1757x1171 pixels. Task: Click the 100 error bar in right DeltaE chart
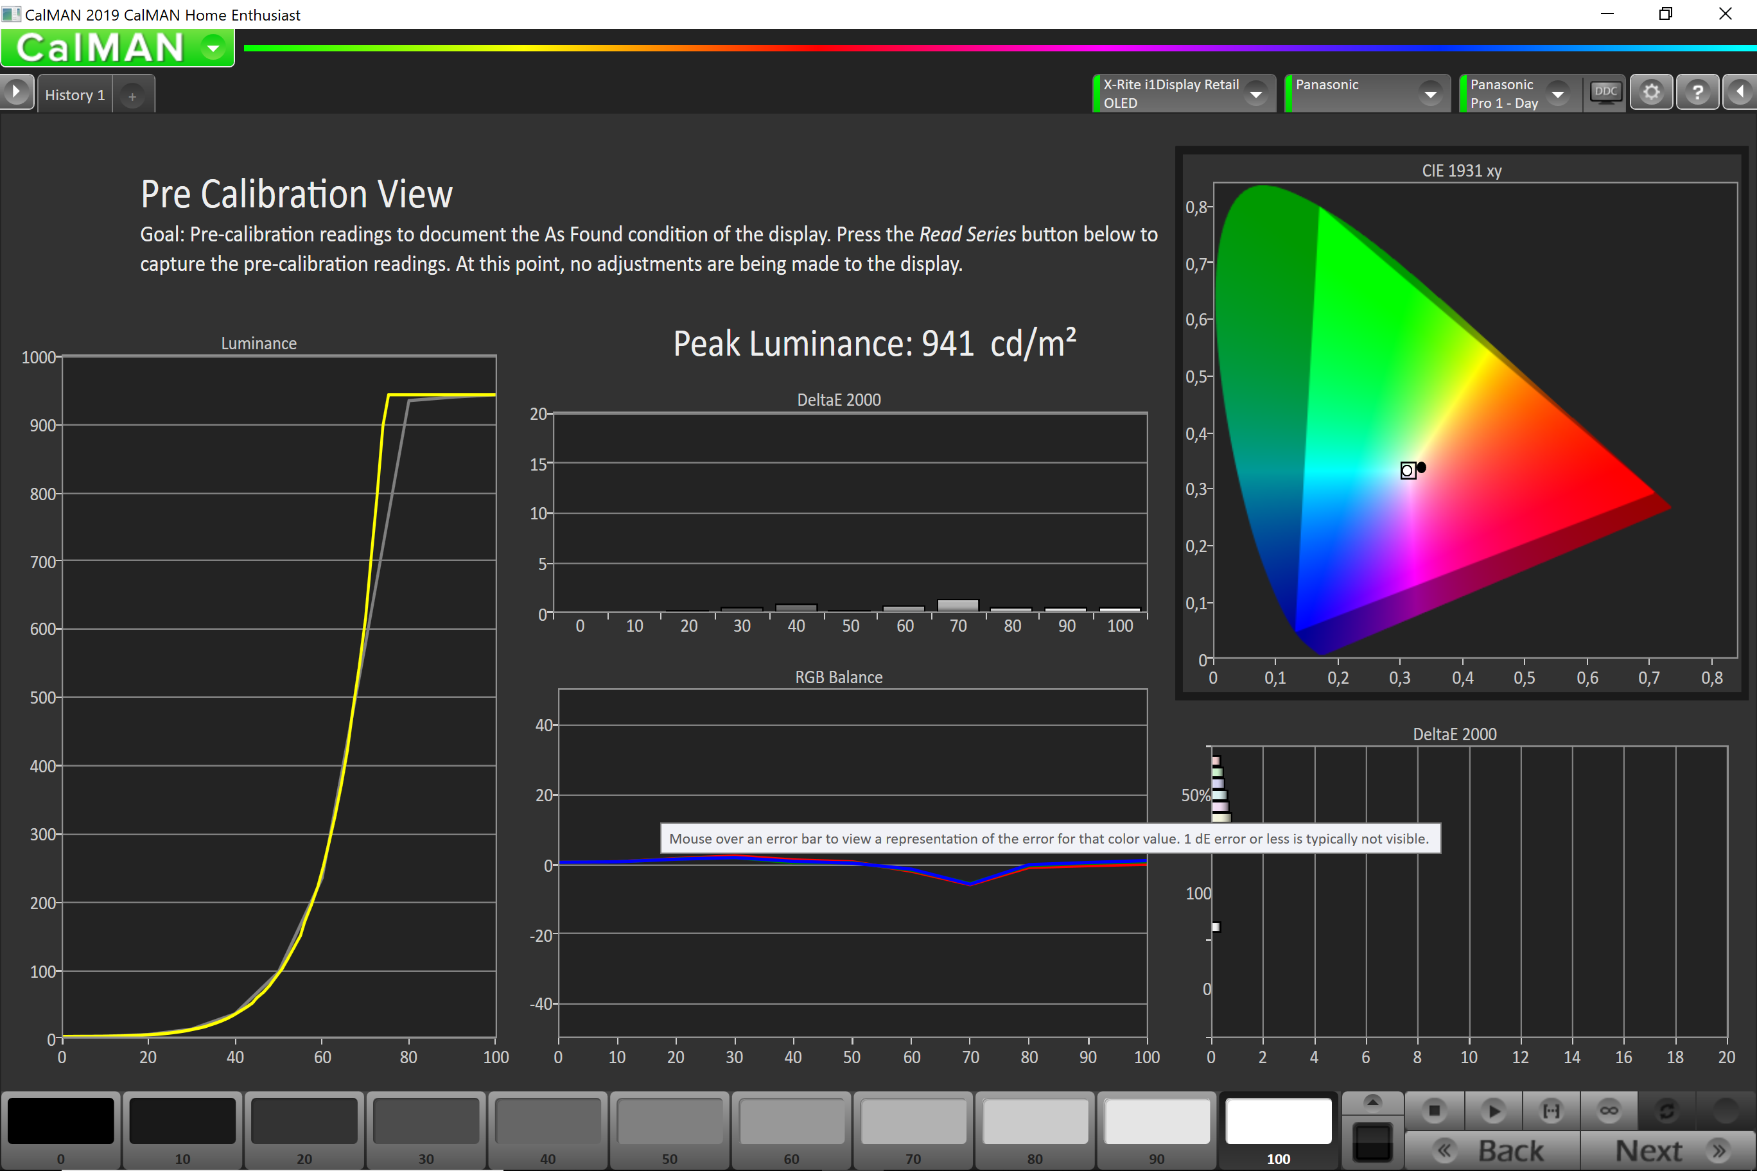1216,927
